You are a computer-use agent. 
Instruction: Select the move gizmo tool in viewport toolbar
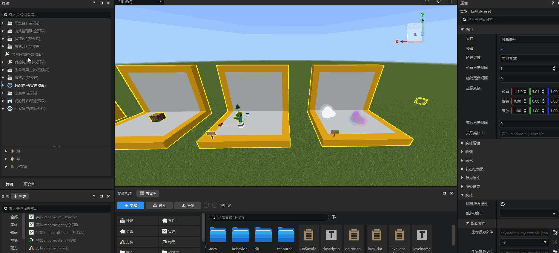427,1
